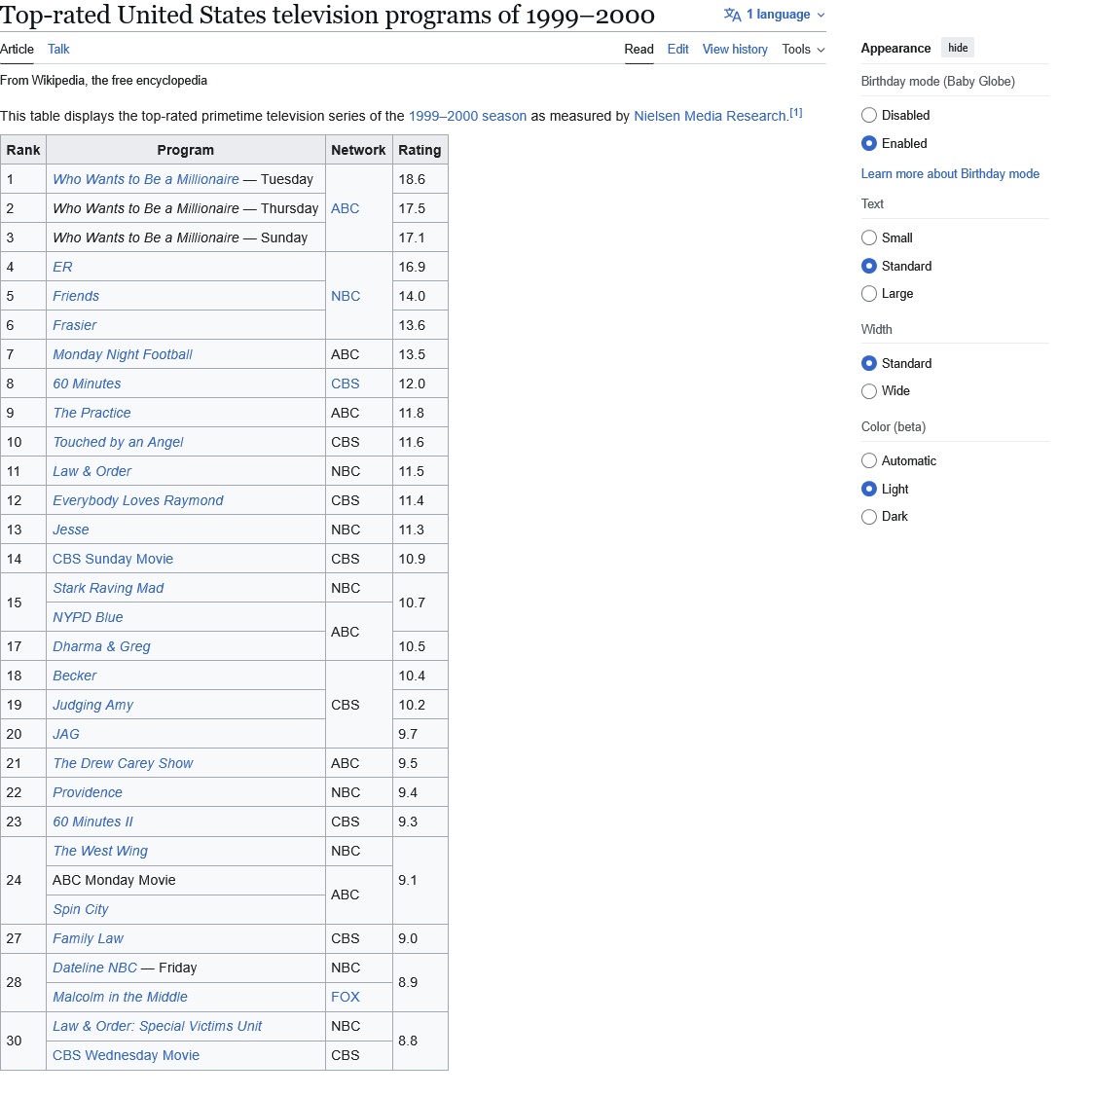Choose Dark color mode
This screenshot has height=1096, width=1095.
tap(868, 517)
